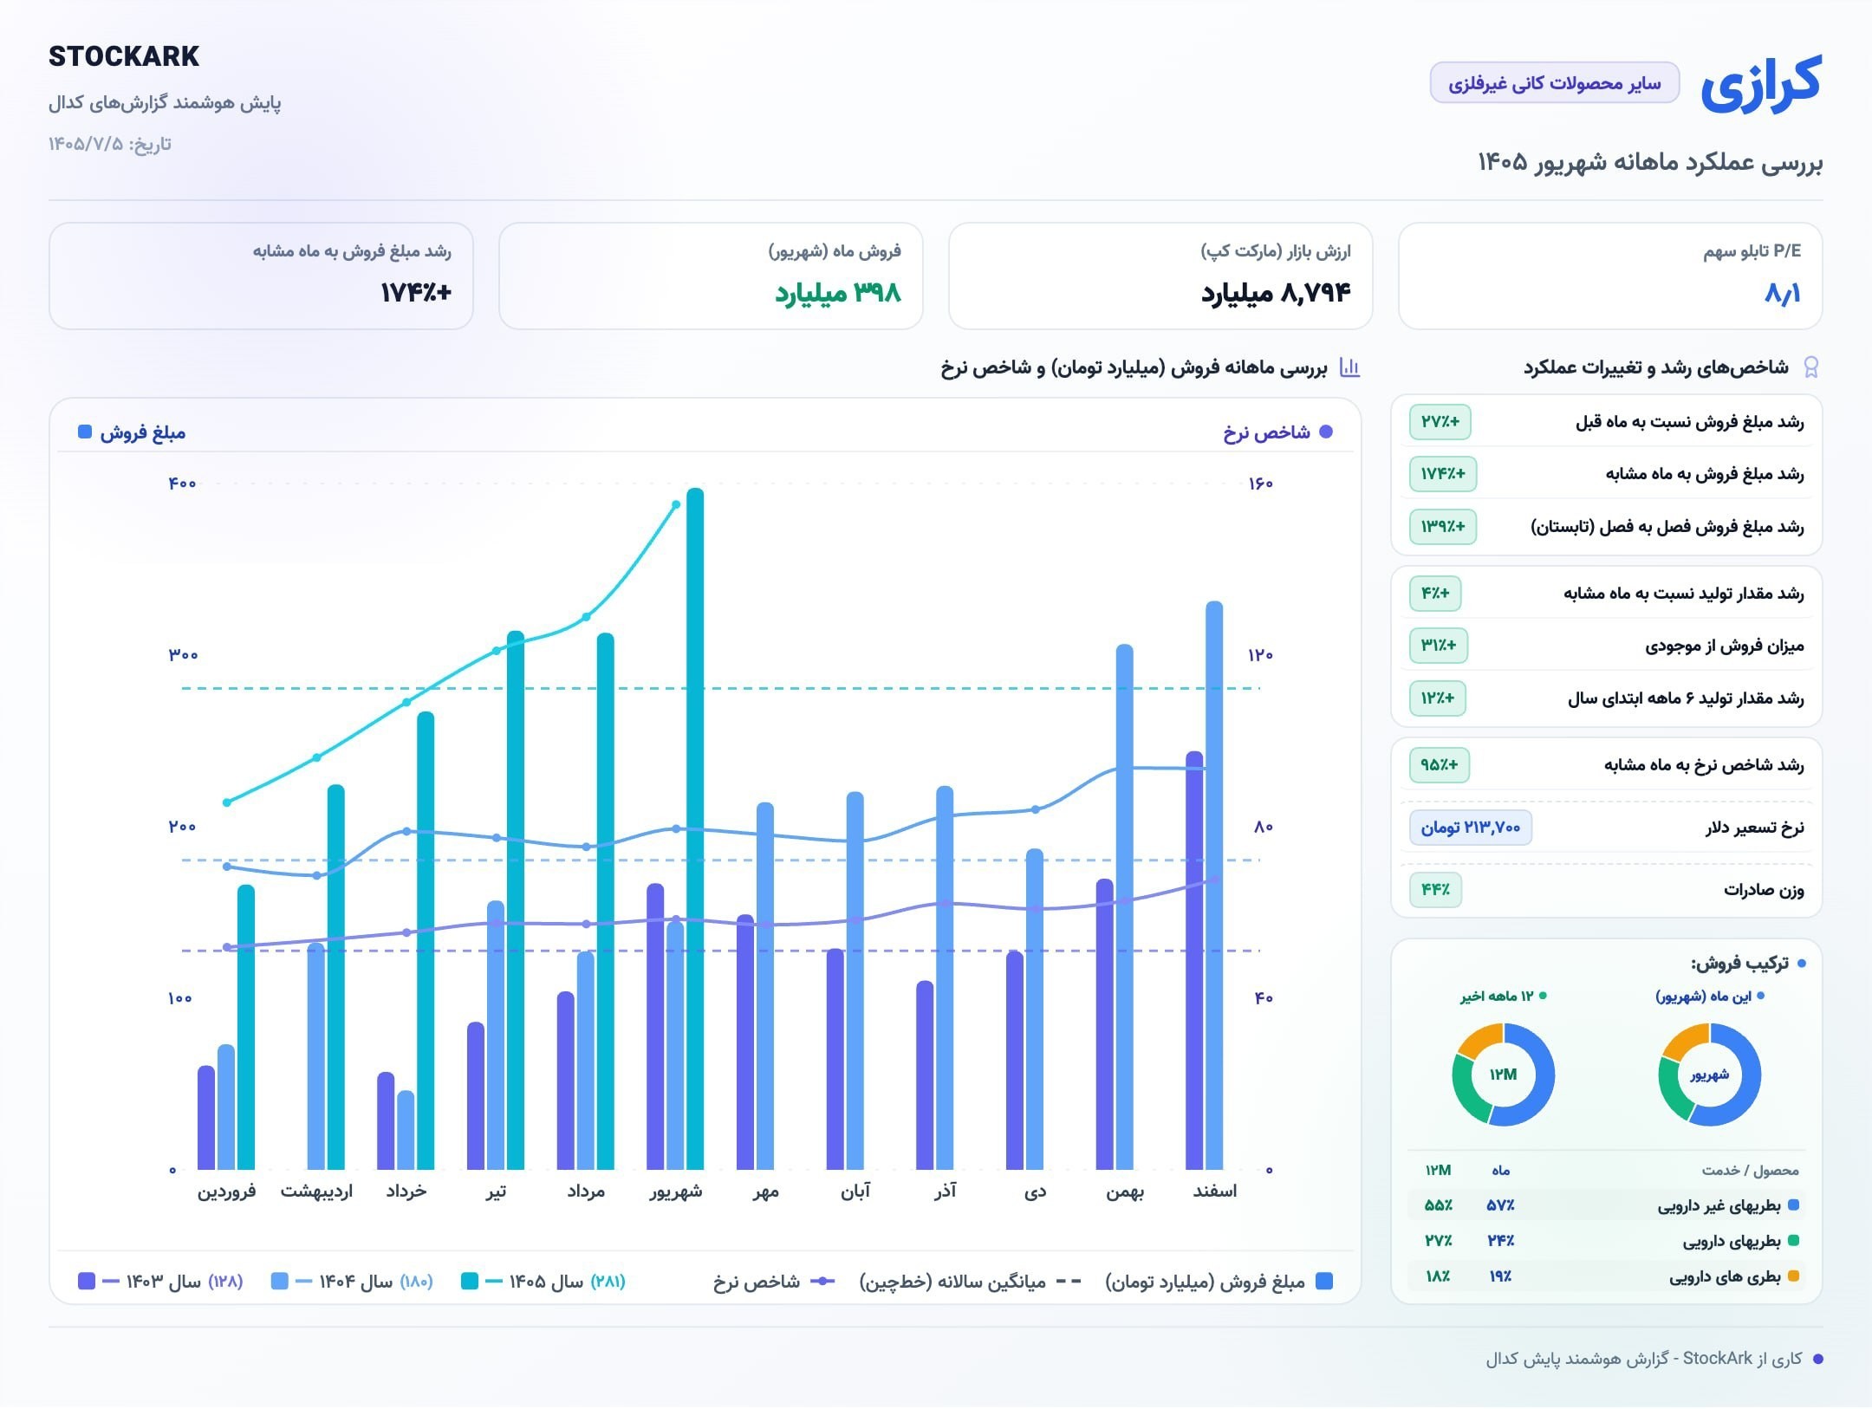Click the +۱۲٪ badge for six-month production growth
The image size is (1872, 1409).
click(x=1438, y=698)
